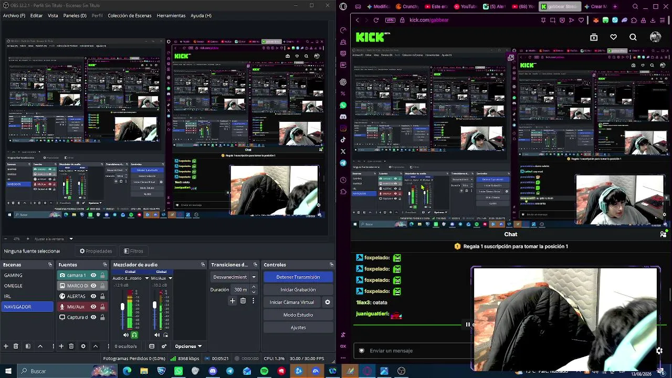Viewport: 672px width, 378px height.
Task: Add a new scene with the plus icon
Action: (6, 346)
